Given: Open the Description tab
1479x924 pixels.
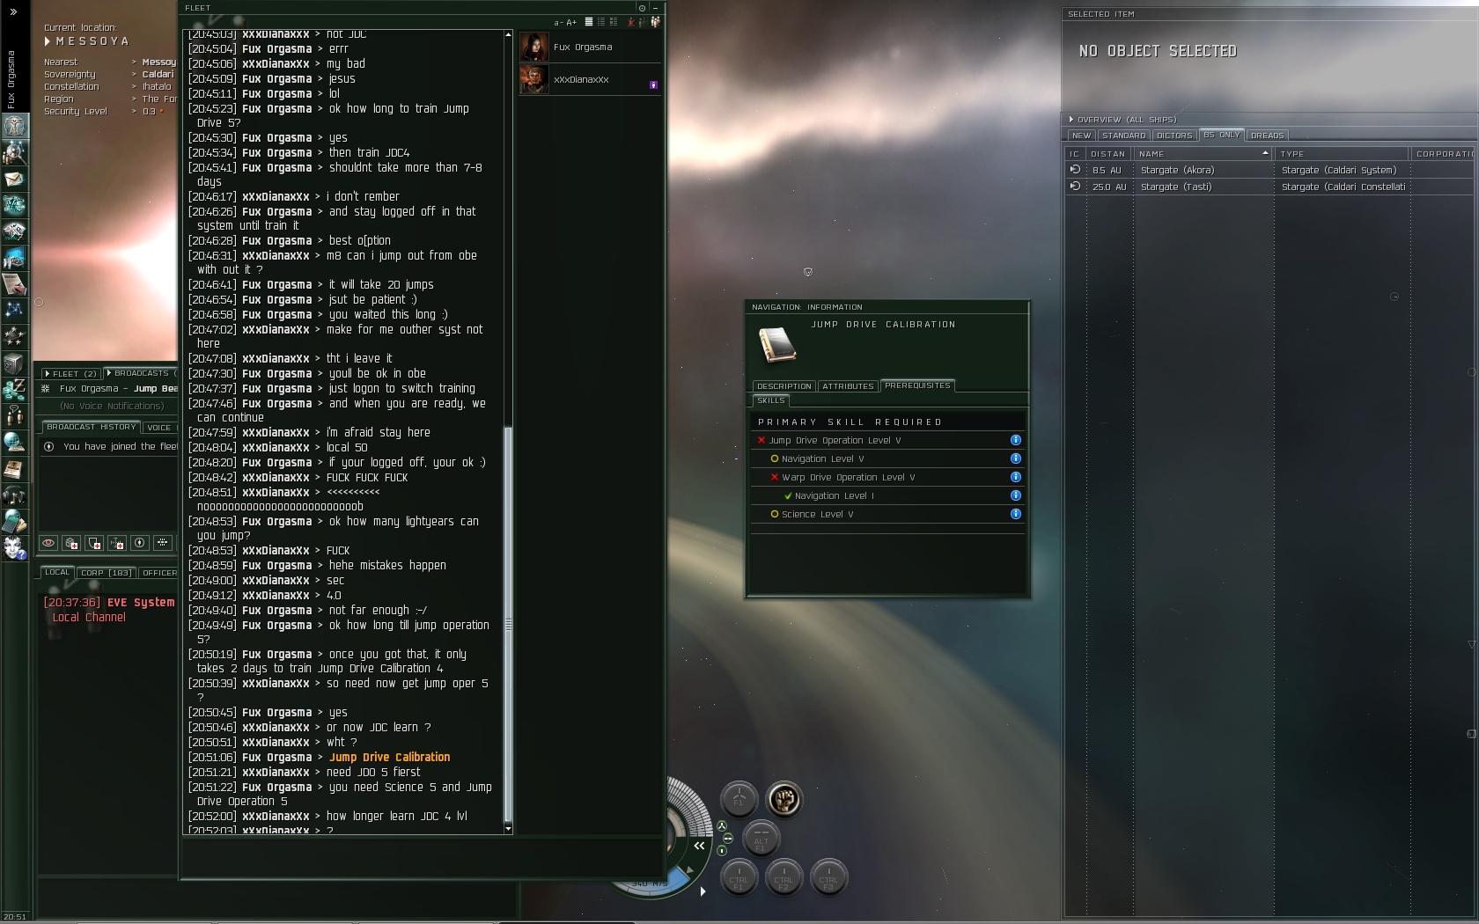Looking at the screenshot, I should coord(784,386).
